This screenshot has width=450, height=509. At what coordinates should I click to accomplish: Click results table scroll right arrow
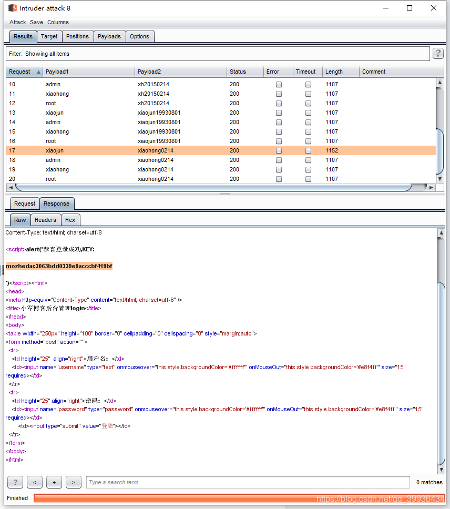[431, 187]
